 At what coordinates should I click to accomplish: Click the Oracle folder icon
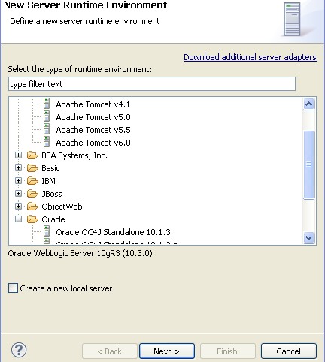(32, 219)
